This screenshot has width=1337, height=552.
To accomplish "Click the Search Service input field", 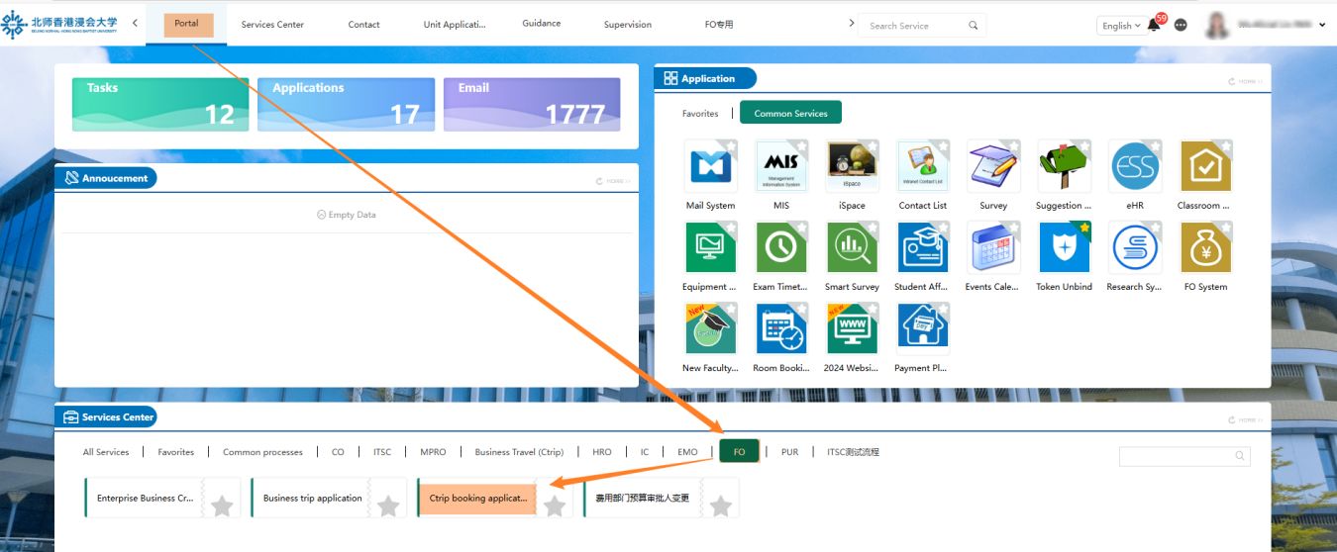I will [913, 26].
